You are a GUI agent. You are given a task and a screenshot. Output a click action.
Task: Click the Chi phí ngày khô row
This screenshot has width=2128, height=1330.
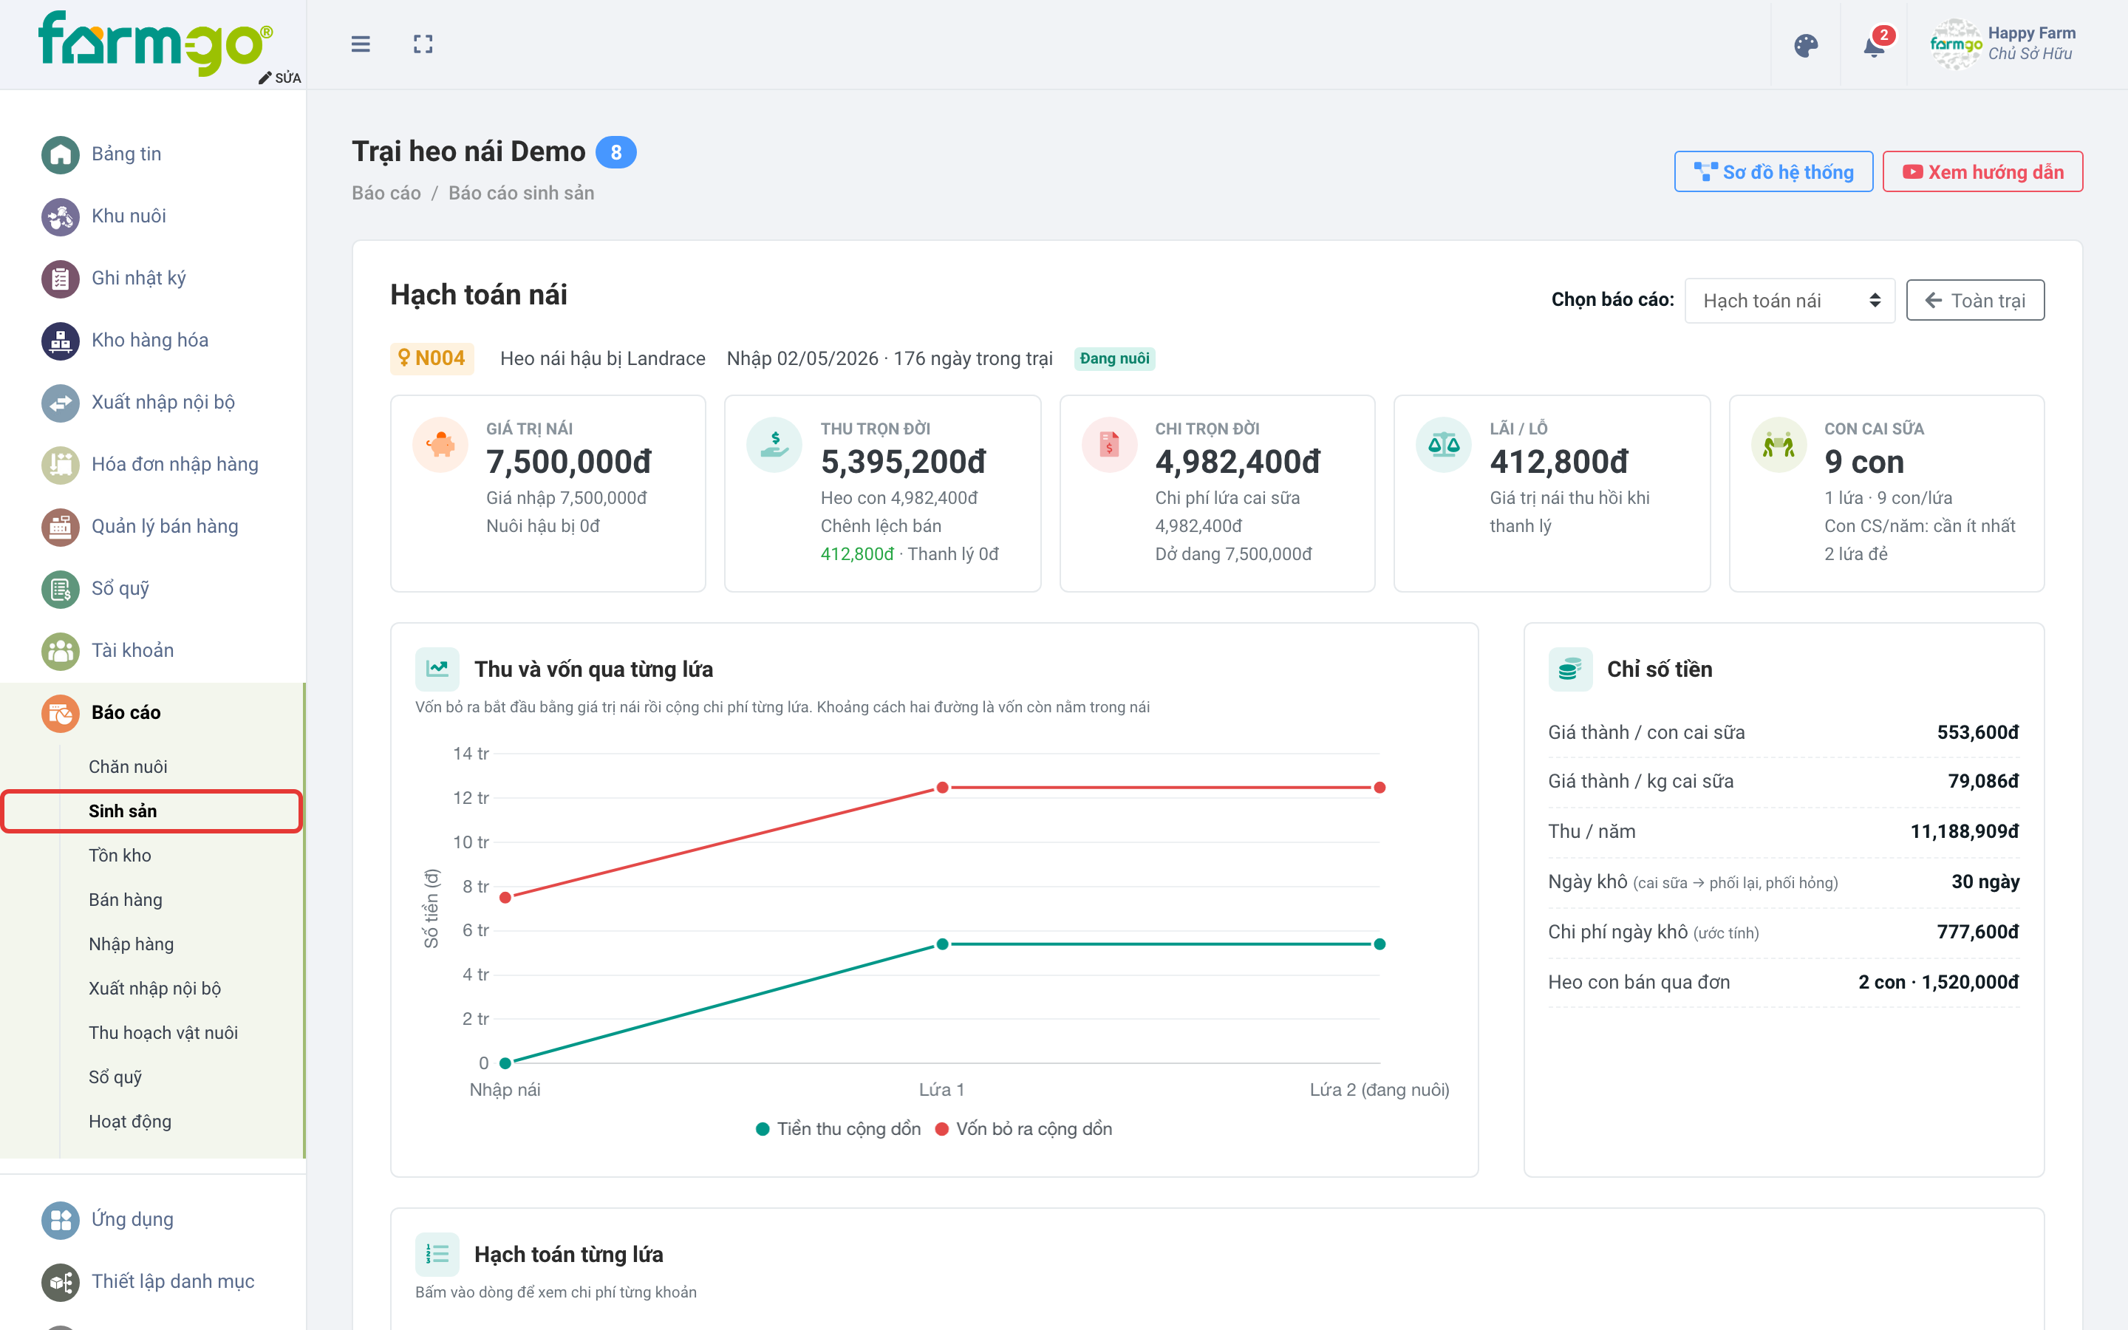(x=1783, y=932)
